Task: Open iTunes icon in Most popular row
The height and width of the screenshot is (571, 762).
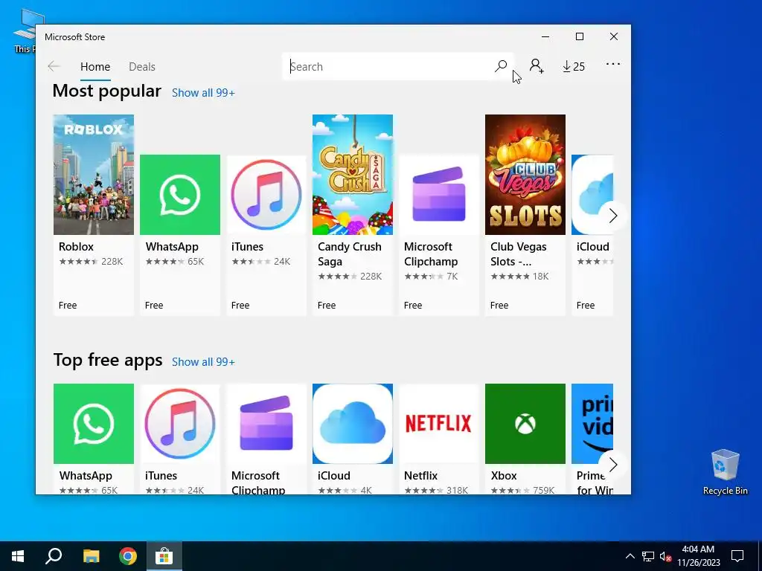Action: tap(266, 195)
